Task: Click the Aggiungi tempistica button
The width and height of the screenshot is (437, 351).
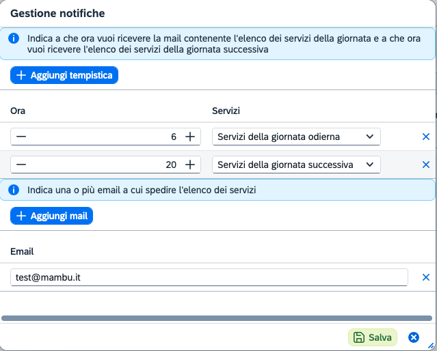Action: 64,75
